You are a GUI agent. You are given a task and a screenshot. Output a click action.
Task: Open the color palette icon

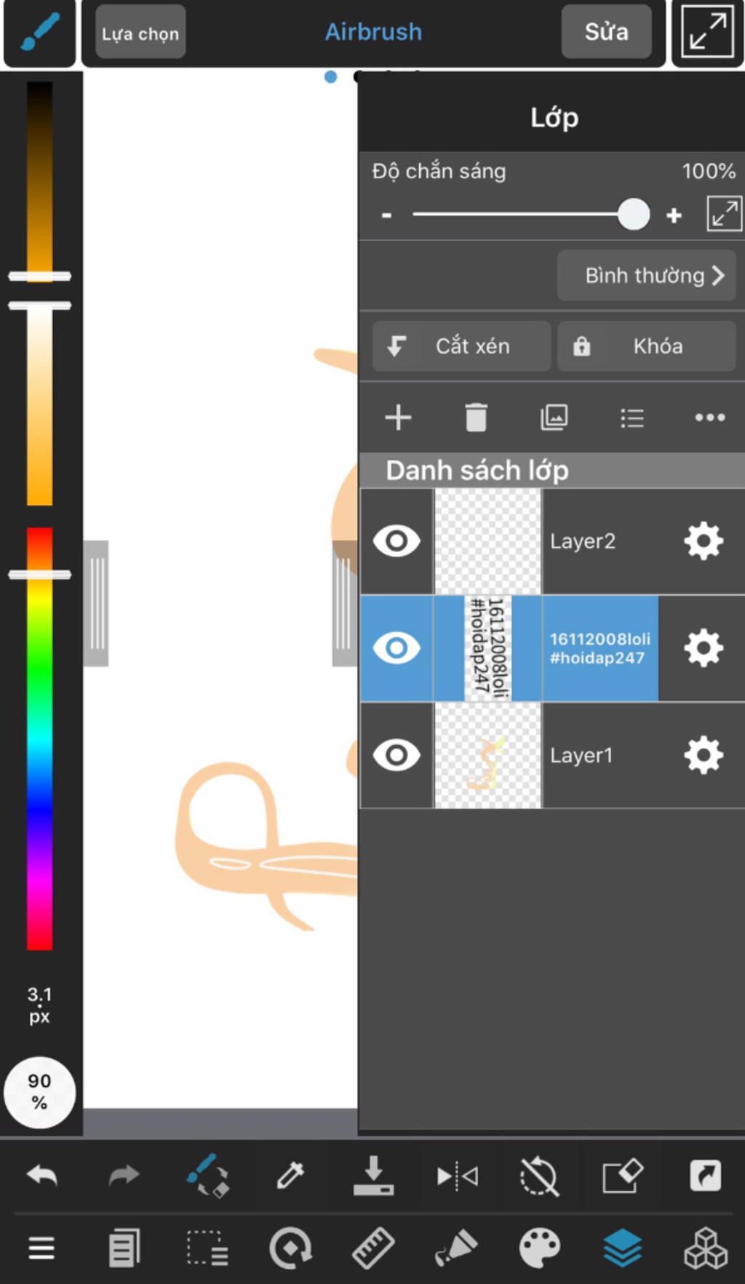(540, 1248)
